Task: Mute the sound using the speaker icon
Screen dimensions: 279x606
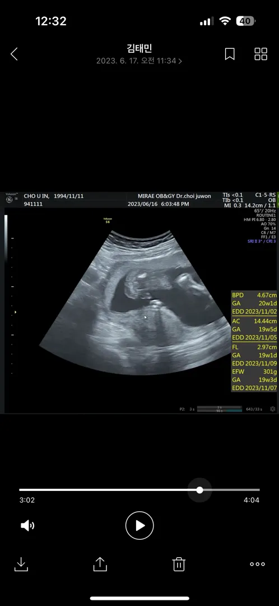Action: (x=27, y=525)
